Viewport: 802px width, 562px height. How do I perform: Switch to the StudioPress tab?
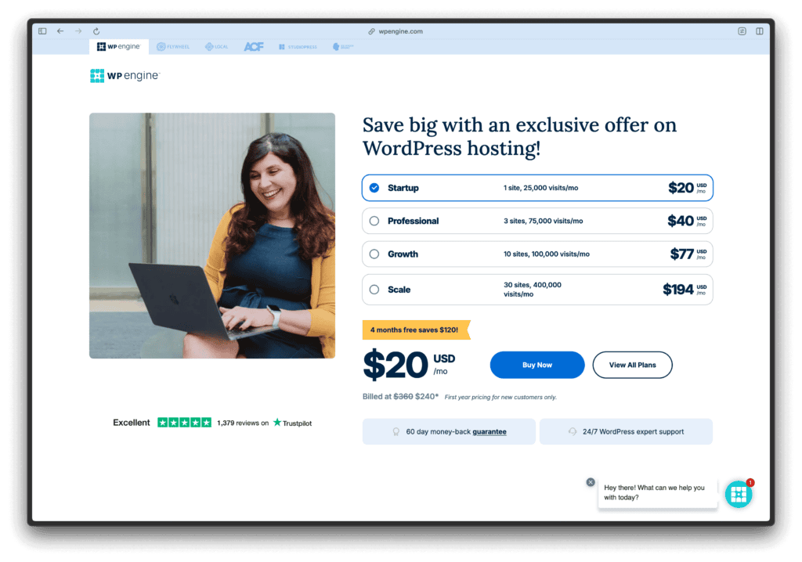coord(298,46)
